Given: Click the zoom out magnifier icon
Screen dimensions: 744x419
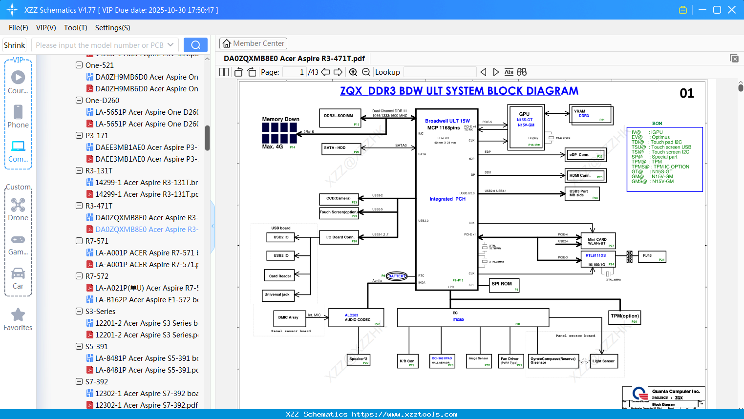Looking at the screenshot, I should [x=366, y=72].
